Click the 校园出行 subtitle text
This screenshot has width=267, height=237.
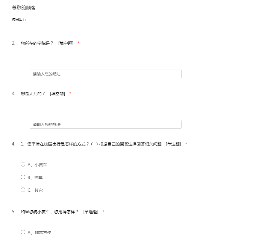click(x=19, y=20)
